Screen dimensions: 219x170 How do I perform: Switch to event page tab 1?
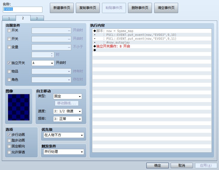point(9,18)
